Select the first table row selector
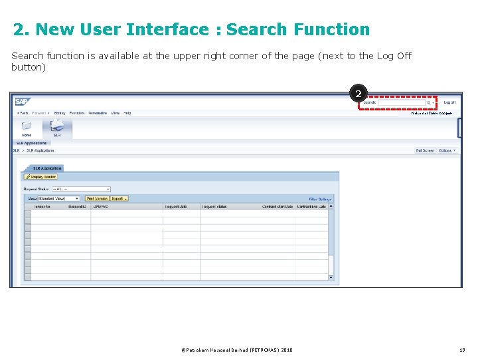The width and height of the screenshot is (478, 359). [x=28, y=213]
